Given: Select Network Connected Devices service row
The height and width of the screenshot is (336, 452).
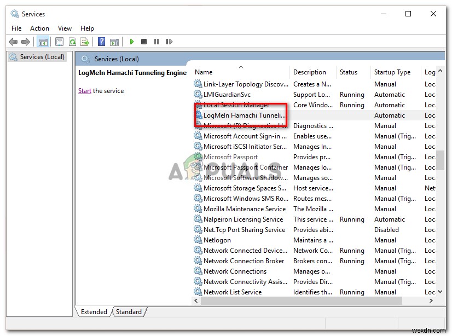Looking at the screenshot, I should tap(314, 251).
